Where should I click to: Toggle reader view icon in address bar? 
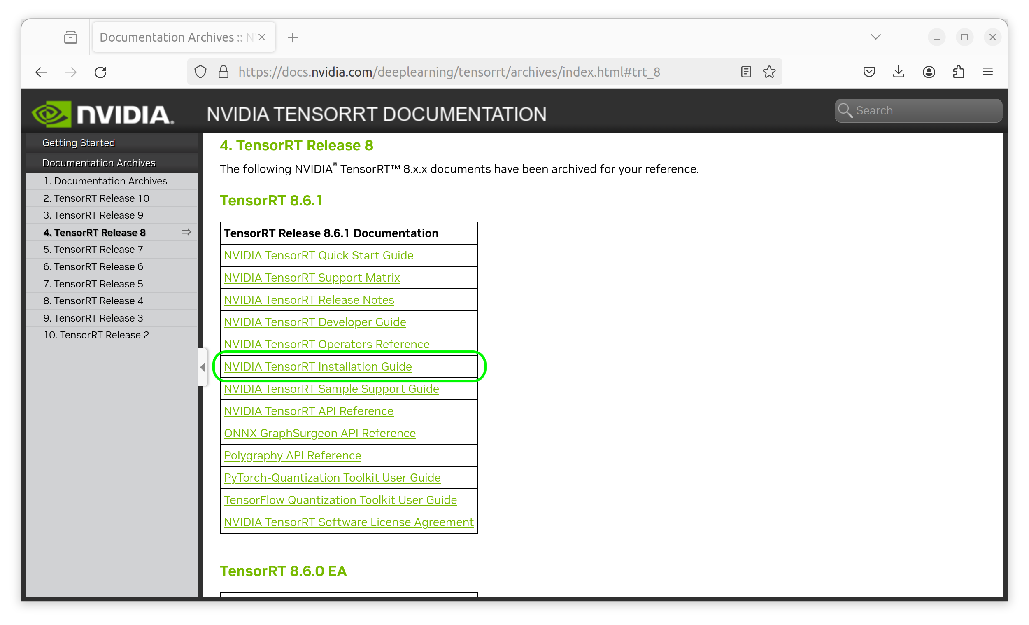(x=746, y=72)
